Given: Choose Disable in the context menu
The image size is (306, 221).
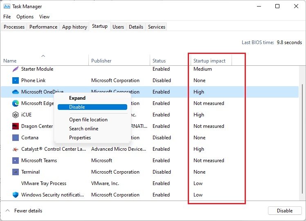Looking at the screenshot, I should pyautogui.click(x=92, y=107).
